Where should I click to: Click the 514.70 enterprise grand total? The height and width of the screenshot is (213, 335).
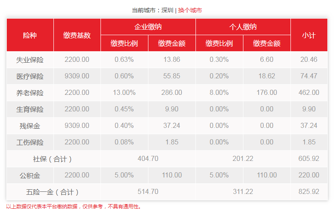click(148, 192)
